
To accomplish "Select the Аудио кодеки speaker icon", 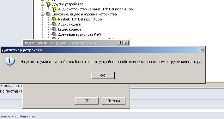I will (x=54, y=24).
